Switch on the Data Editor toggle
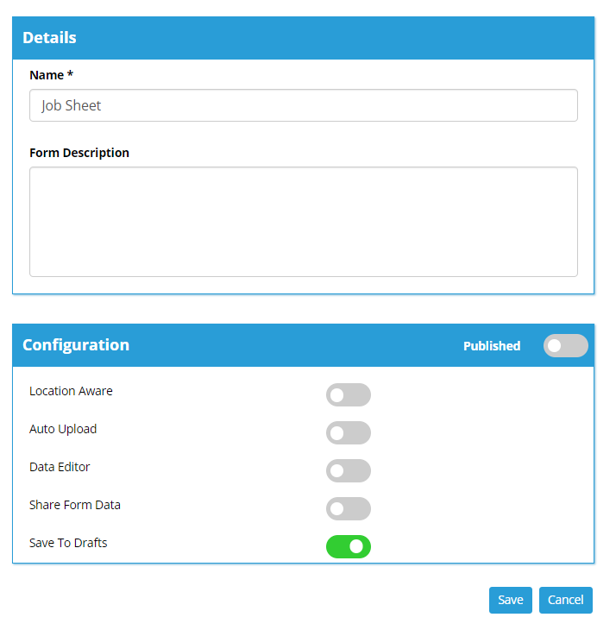This screenshot has height=630, width=616. point(349,470)
